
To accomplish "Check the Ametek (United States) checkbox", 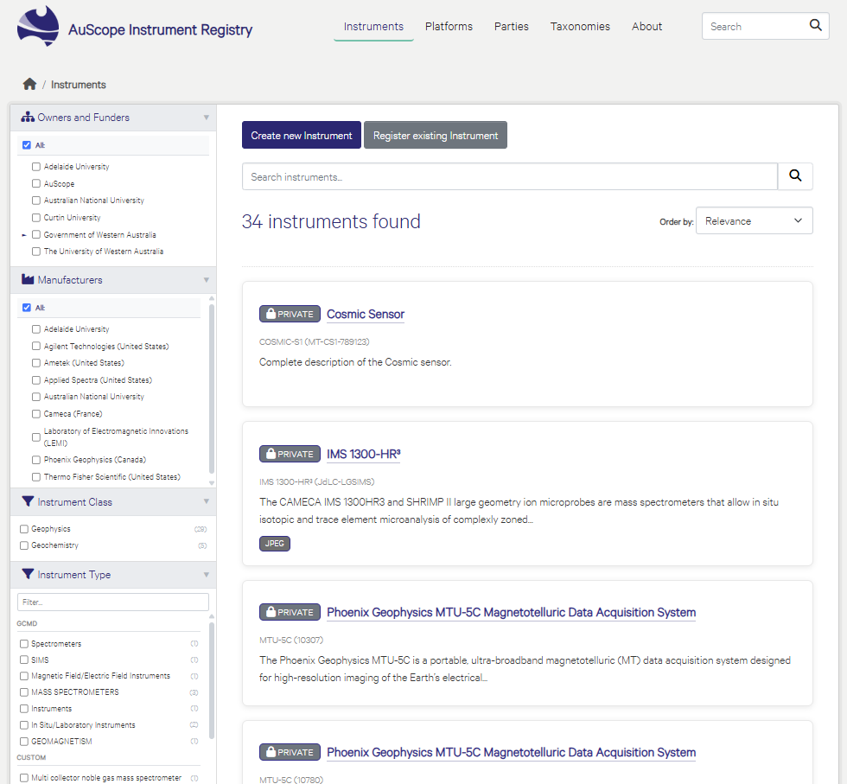I will (36, 362).
